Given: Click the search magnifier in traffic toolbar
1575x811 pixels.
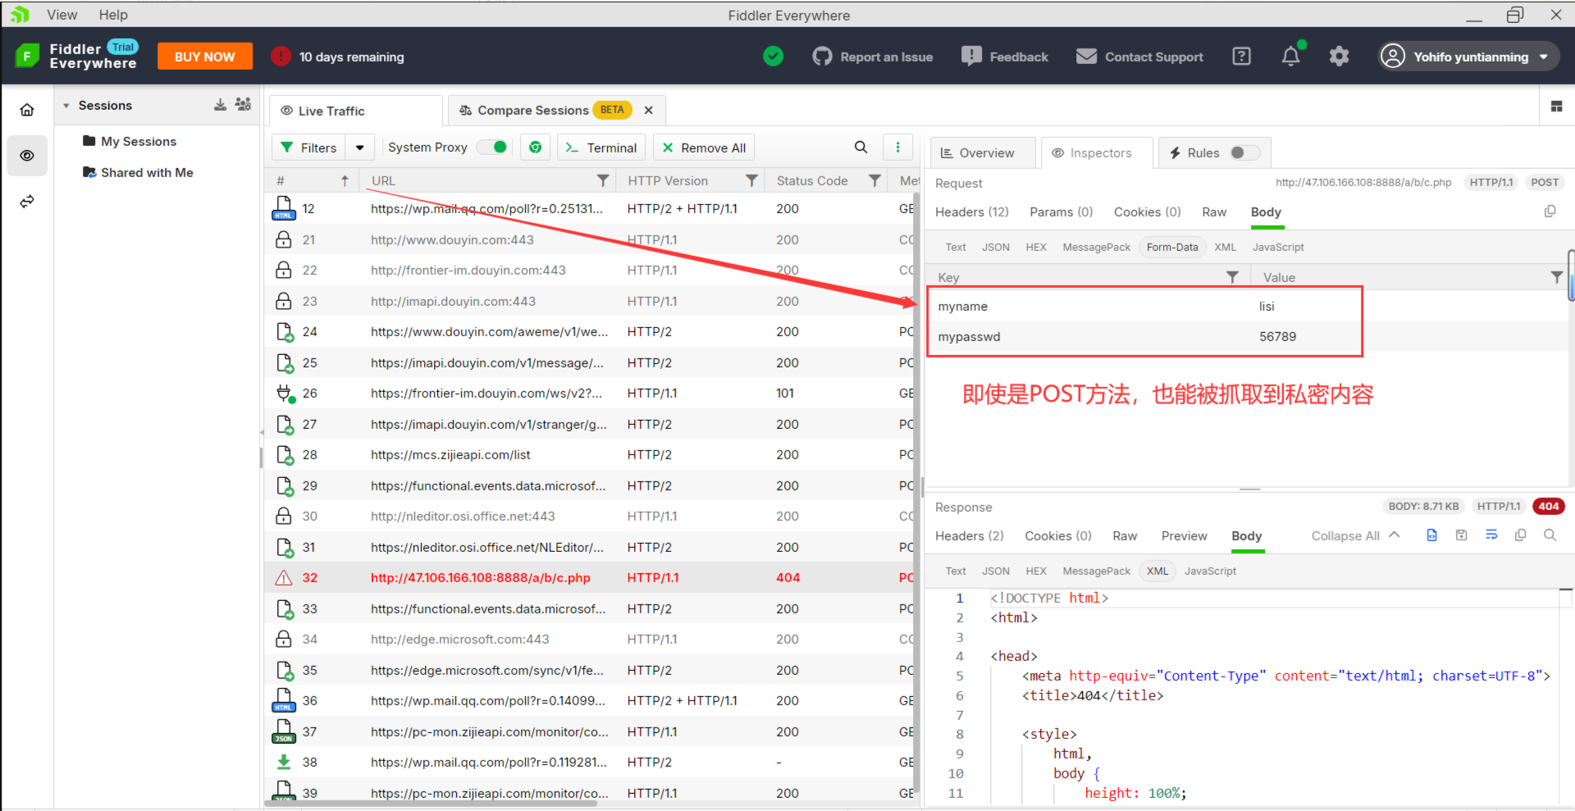Looking at the screenshot, I should click(x=861, y=148).
